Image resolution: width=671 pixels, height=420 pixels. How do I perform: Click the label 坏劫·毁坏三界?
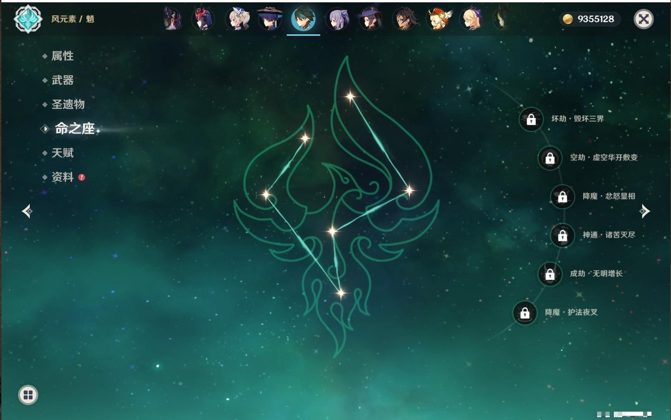[578, 119]
